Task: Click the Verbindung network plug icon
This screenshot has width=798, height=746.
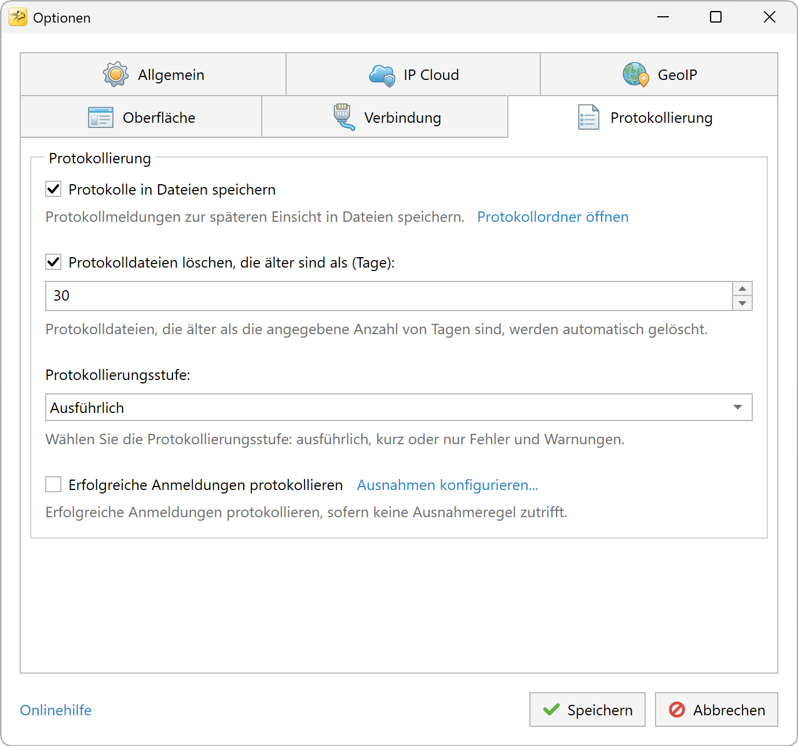Action: 344,117
